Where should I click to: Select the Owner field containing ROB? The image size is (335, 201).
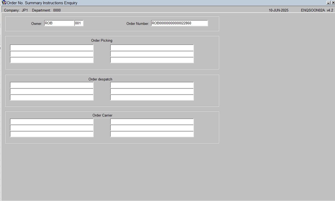[x=59, y=23]
